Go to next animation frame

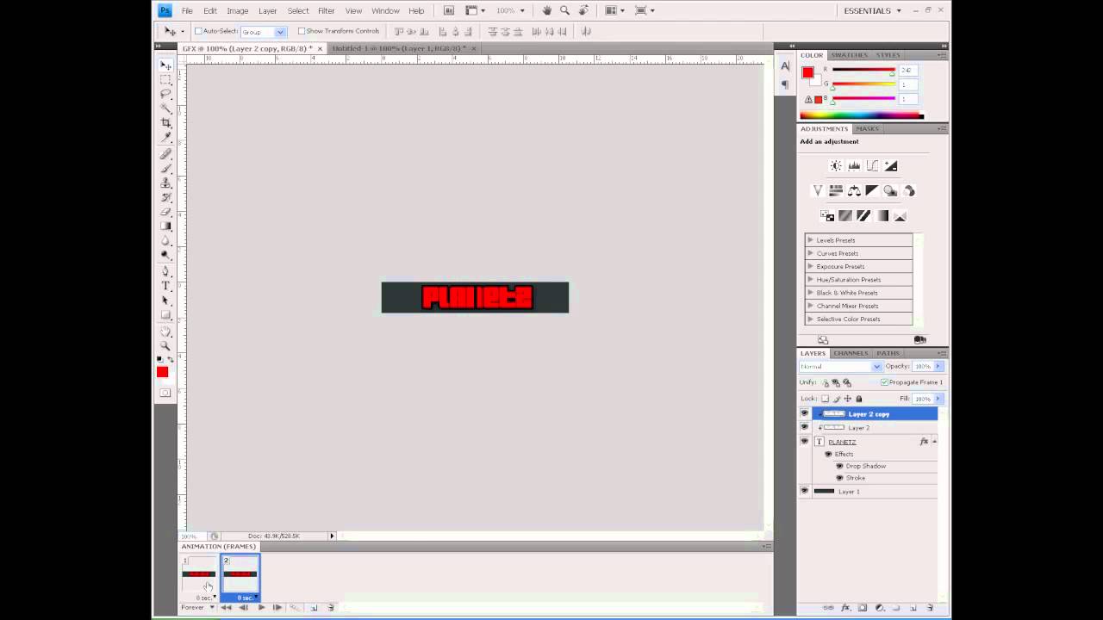pyautogui.click(x=277, y=608)
